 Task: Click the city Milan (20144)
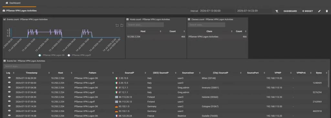pyautogui.click(x=209, y=78)
